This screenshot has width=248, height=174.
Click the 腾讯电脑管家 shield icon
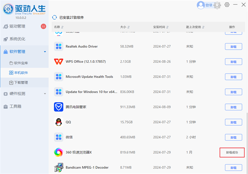[x=59, y=107]
